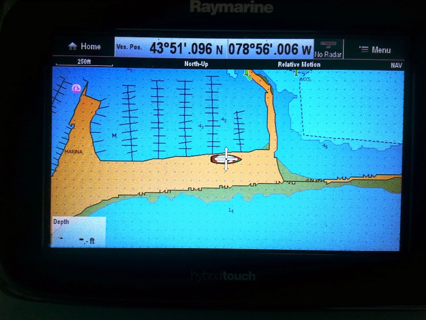
Task: Tap the house icon beside Home
Action: tap(72, 46)
